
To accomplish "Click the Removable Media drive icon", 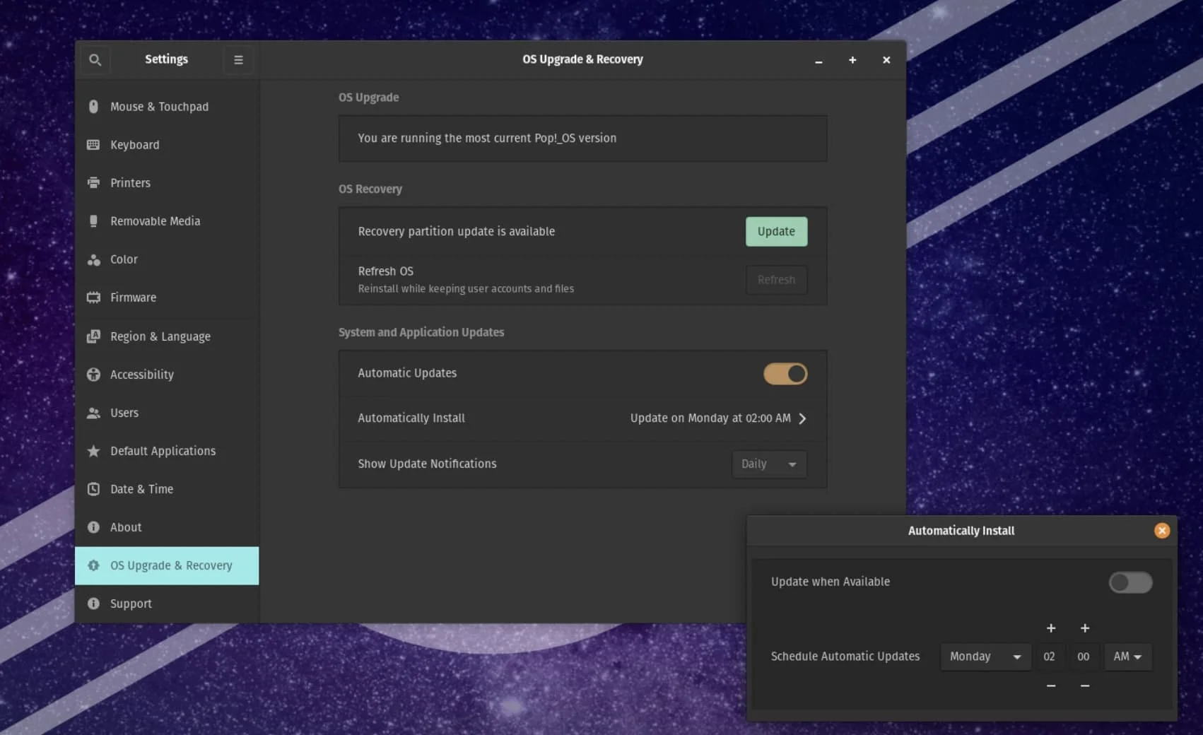I will (93, 221).
